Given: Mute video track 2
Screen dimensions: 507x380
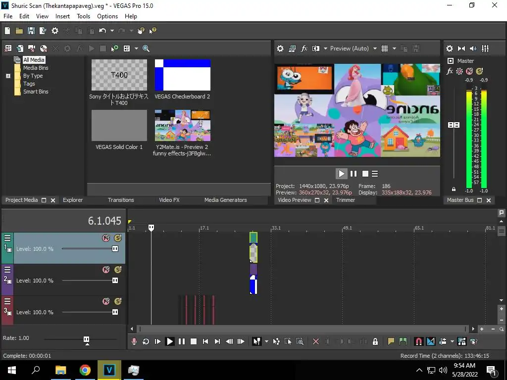Looking at the screenshot, I should [x=106, y=270].
